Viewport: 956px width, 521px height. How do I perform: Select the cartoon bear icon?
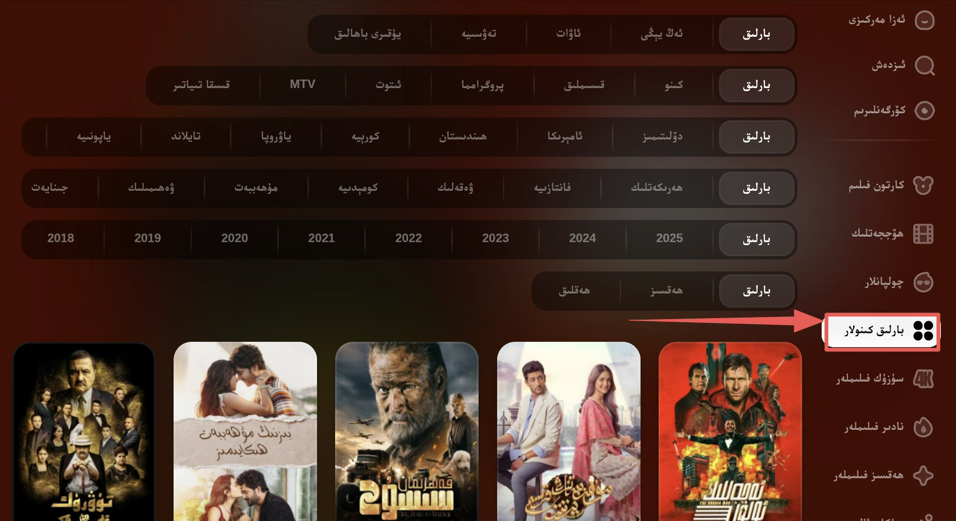coord(923,185)
